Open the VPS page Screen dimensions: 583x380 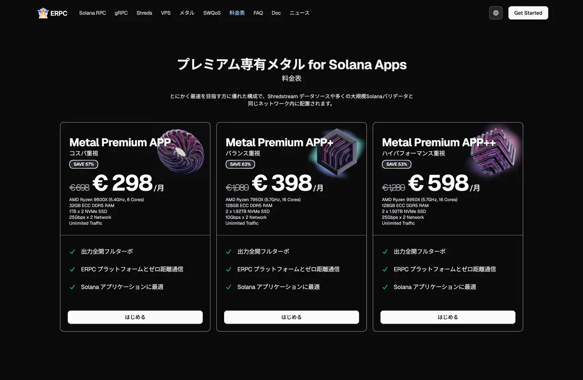[165, 13]
